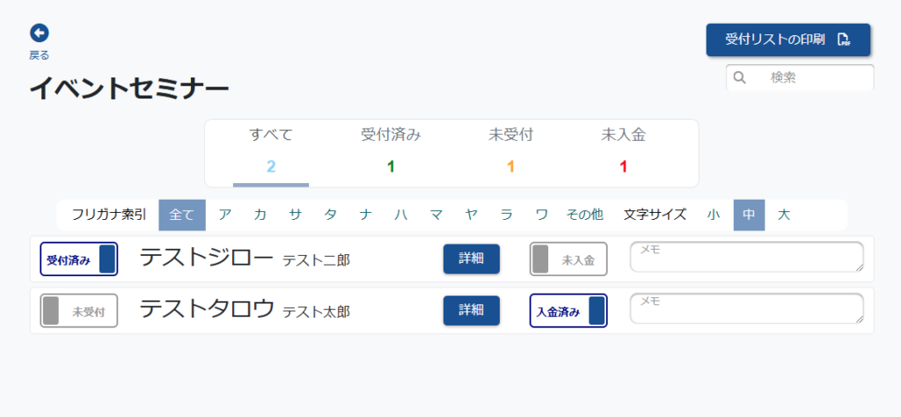Switch to the 未入金 tab
Viewport: 901px width, 417px height.
click(624, 152)
